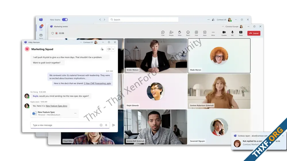287x161 pixels.
Task: Leave the Marketing review meeting
Action: pos(254,33)
